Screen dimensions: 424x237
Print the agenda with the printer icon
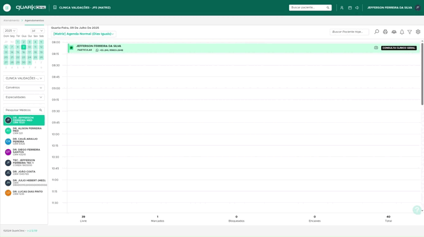[x=385, y=32]
